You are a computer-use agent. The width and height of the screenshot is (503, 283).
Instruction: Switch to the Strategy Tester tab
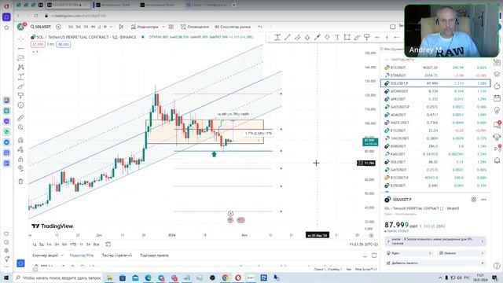tap(117, 255)
